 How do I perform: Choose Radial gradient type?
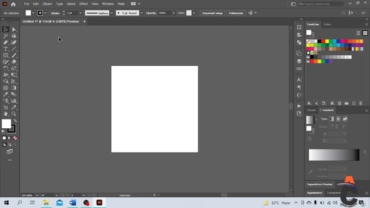coord(338,119)
